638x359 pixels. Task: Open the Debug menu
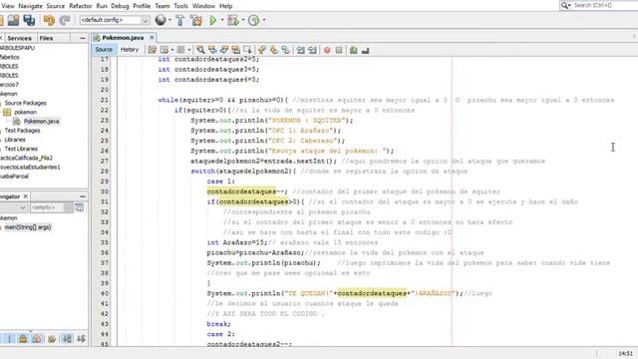[x=120, y=6]
